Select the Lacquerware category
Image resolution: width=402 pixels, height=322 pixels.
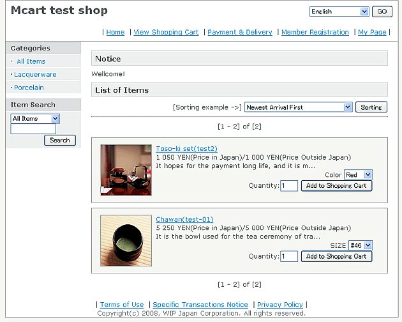35,75
